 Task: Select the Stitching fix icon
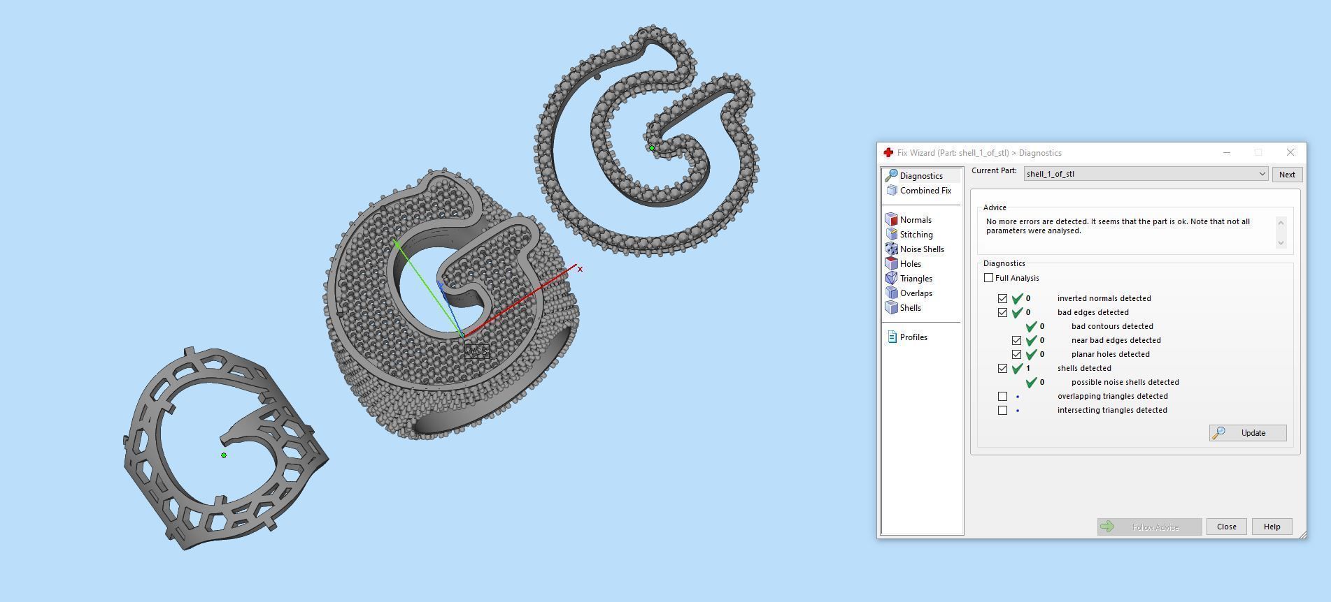click(891, 235)
